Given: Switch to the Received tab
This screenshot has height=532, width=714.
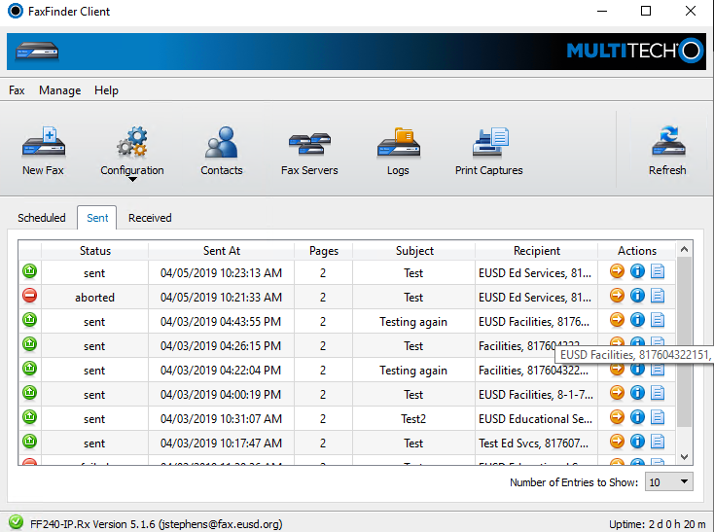Looking at the screenshot, I should click(150, 218).
